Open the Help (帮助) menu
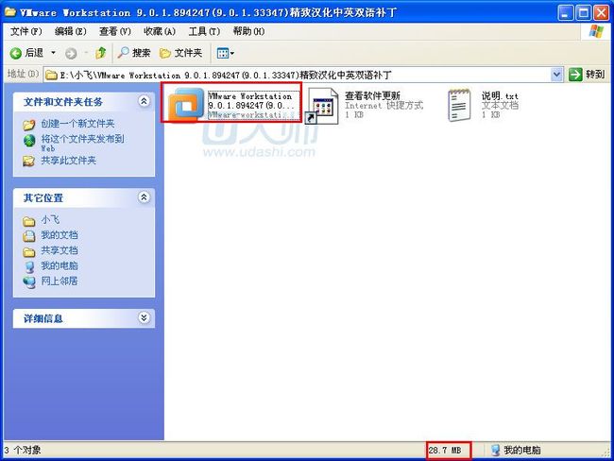Viewport: 614px width, 461px height. (x=248, y=31)
